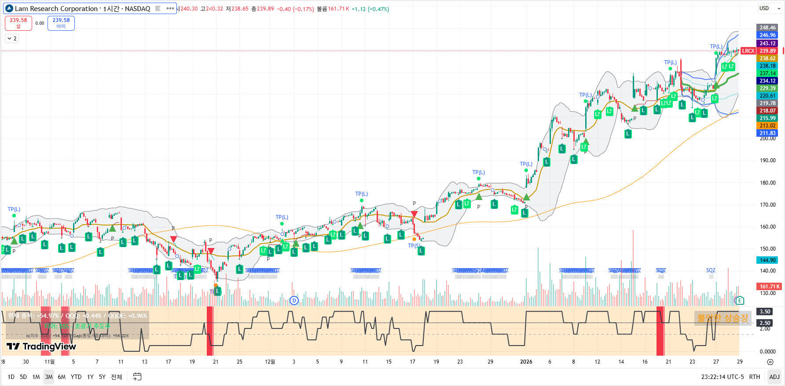Click the TP(L) label near December 2

click(282, 217)
